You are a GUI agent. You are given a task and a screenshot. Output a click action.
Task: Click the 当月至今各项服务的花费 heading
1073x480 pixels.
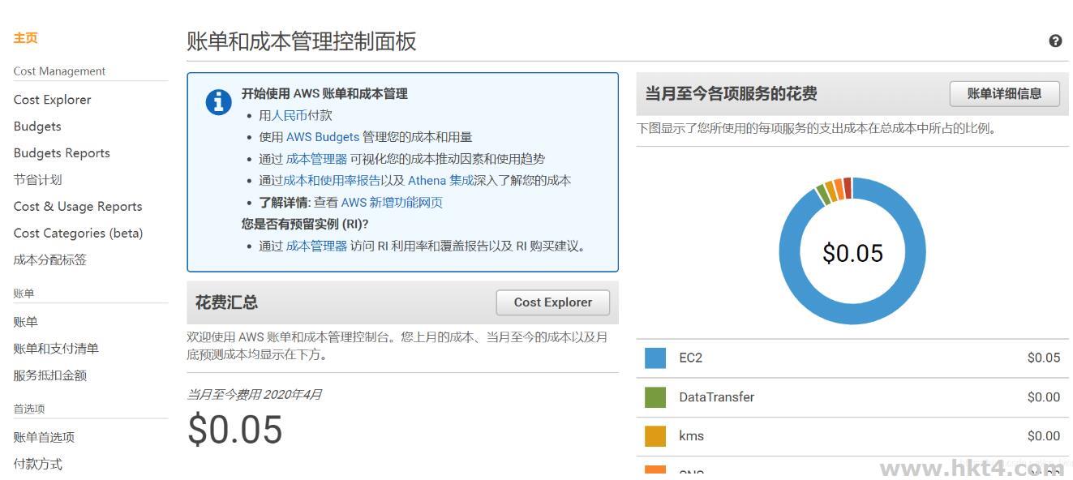(731, 93)
